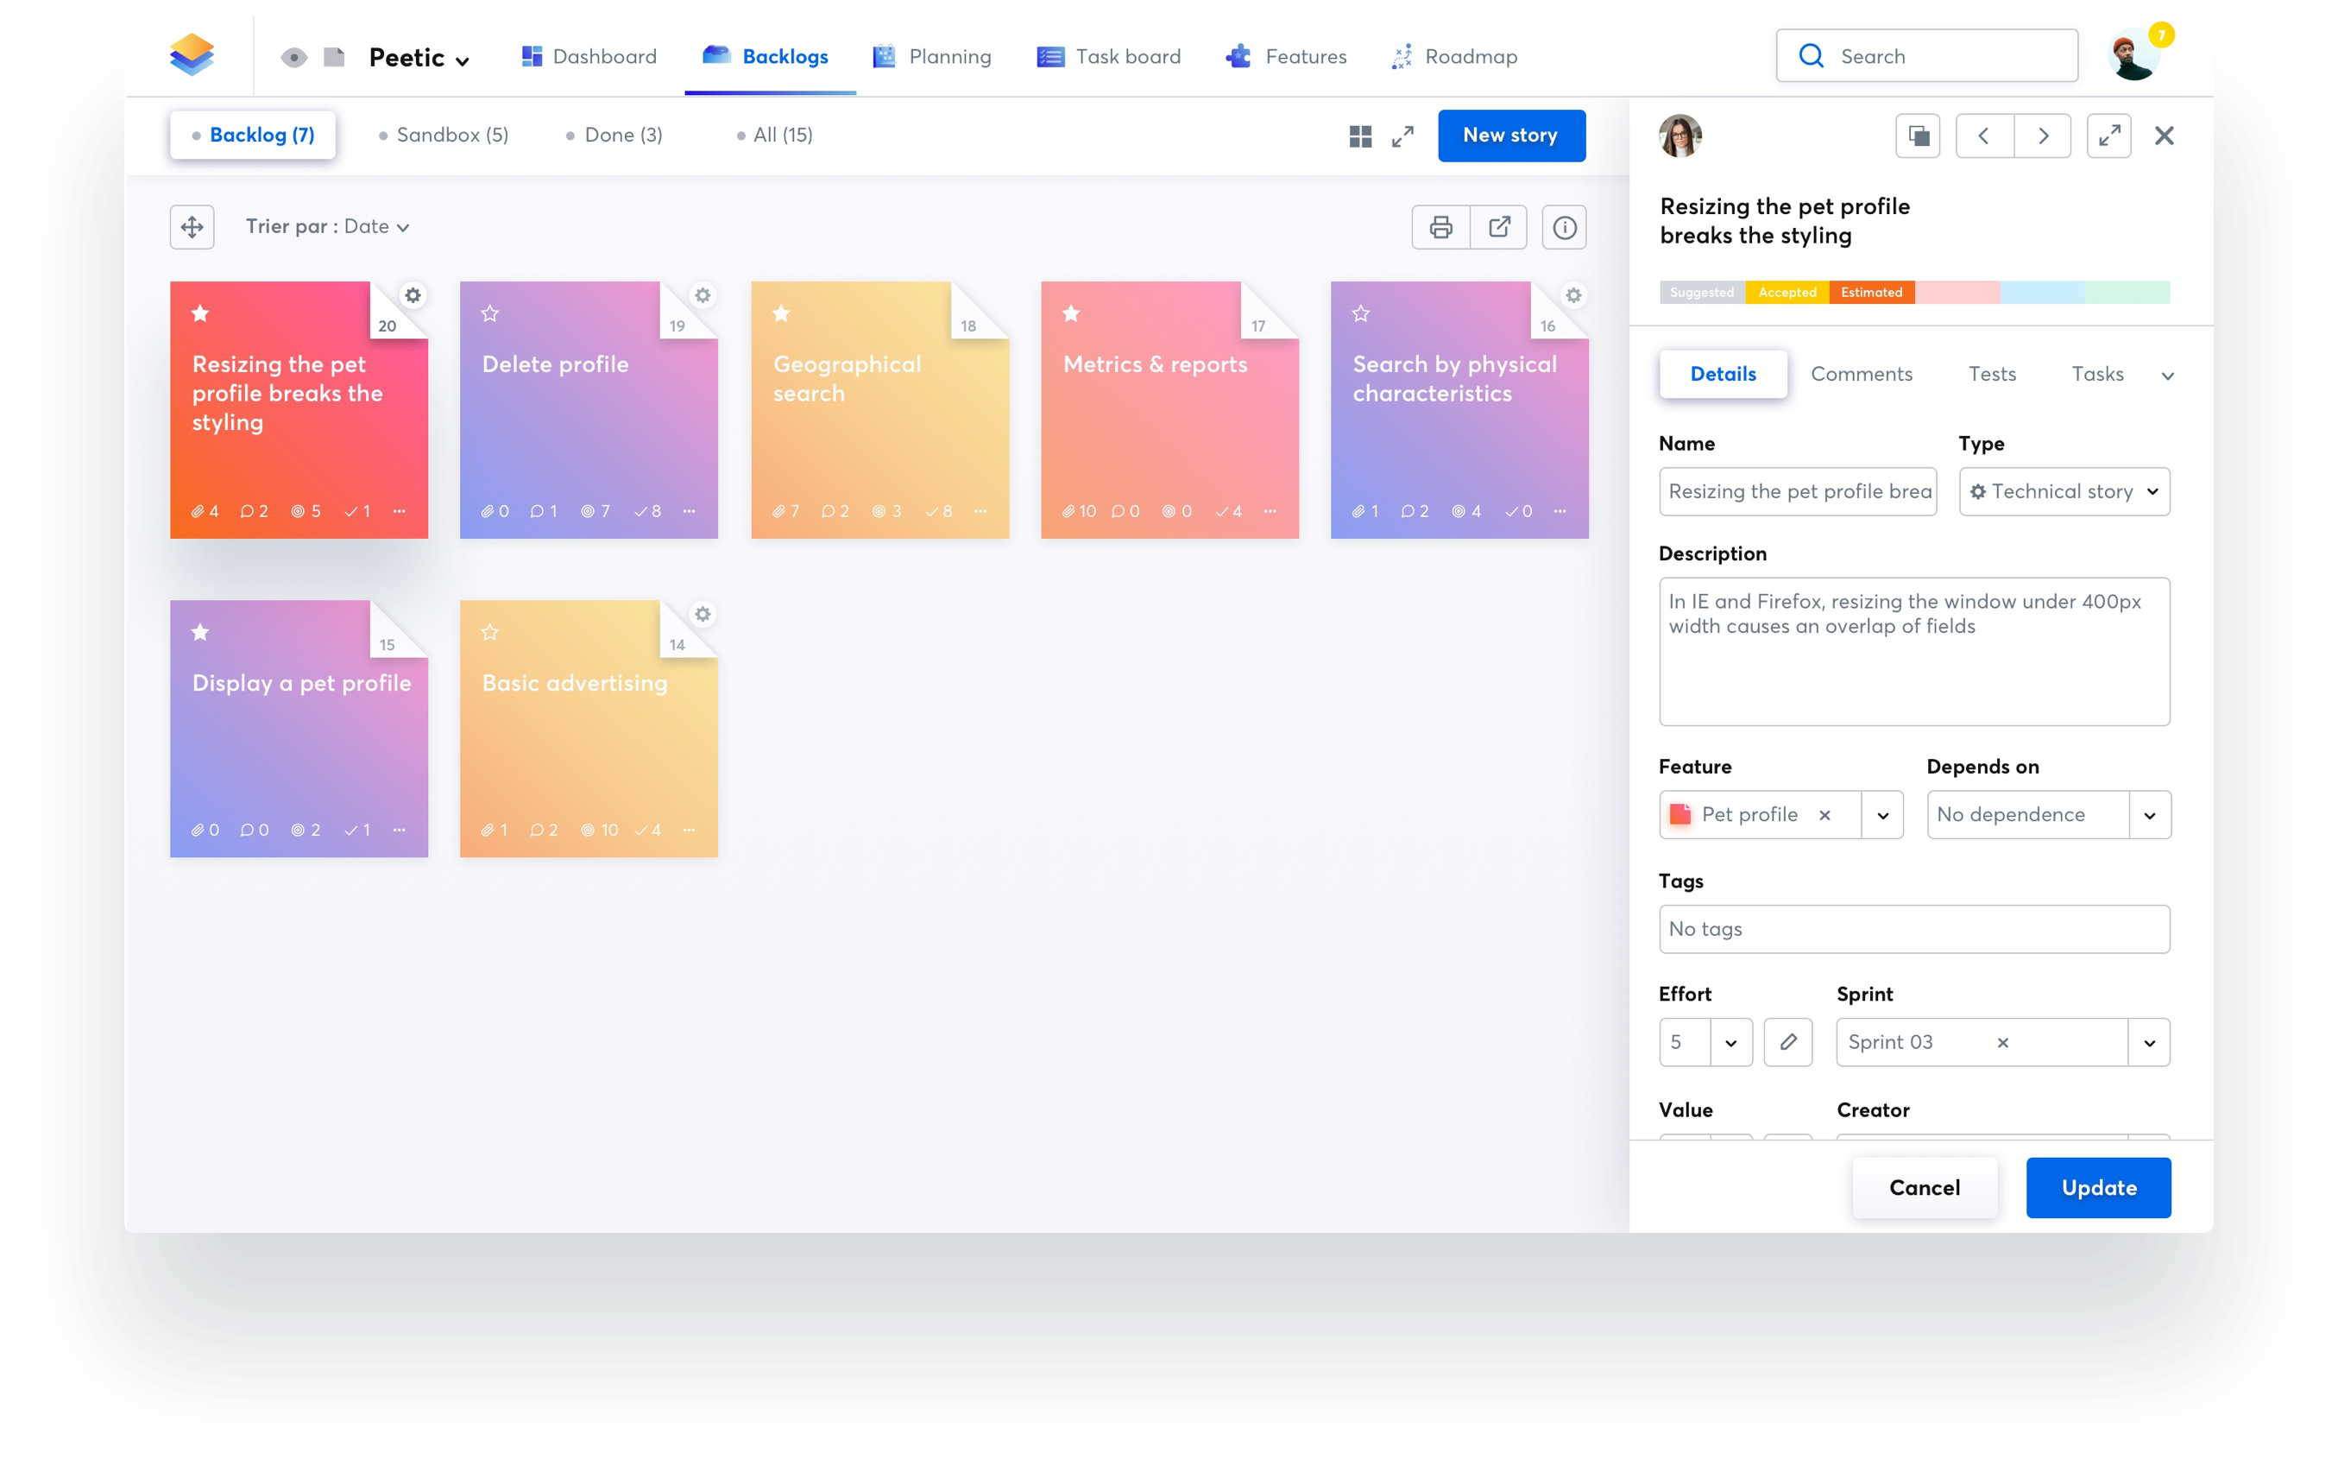
Task: Switch to the Comments tab
Action: (x=1862, y=374)
